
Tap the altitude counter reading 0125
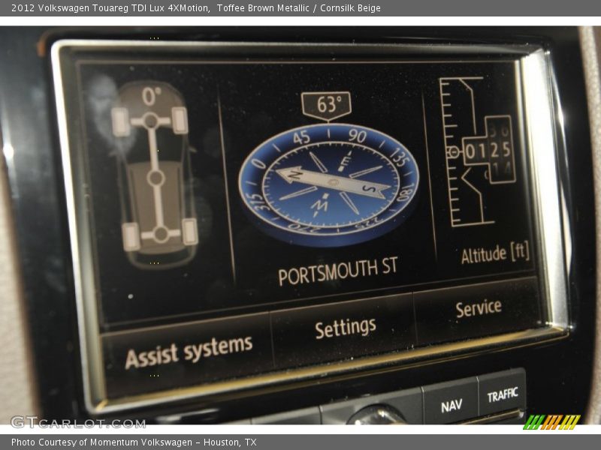tap(488, 151)
